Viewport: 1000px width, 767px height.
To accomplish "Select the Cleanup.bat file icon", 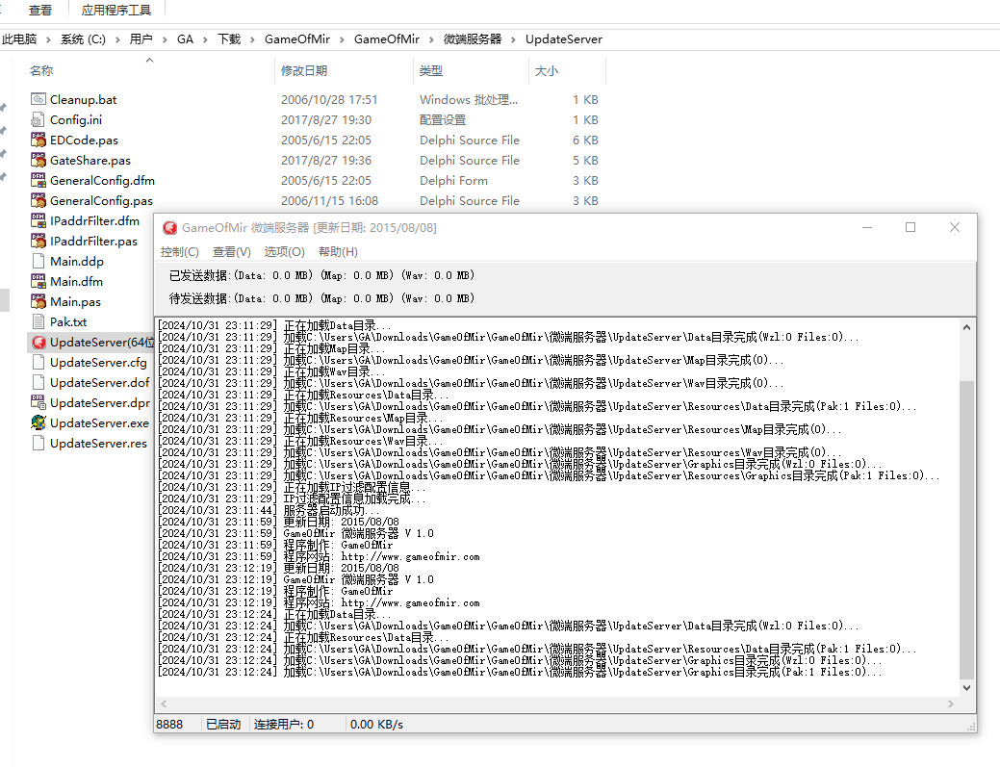I will pos(38,99).
